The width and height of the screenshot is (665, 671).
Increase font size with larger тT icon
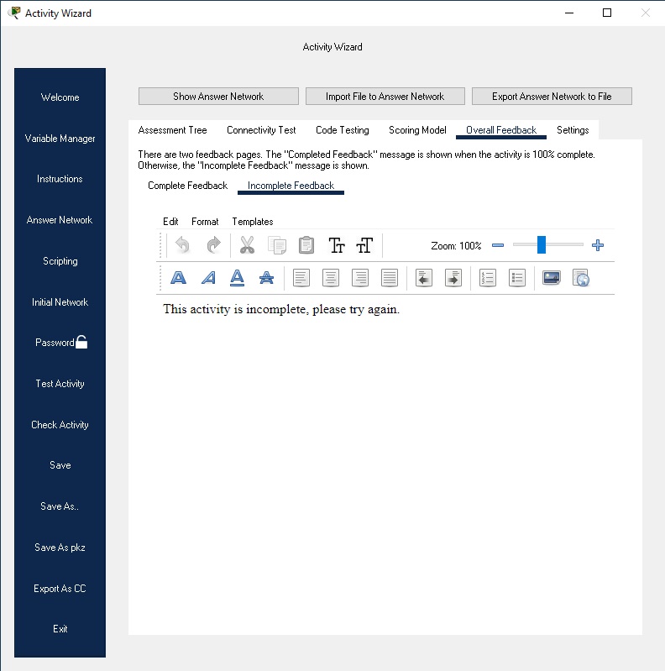364,245
